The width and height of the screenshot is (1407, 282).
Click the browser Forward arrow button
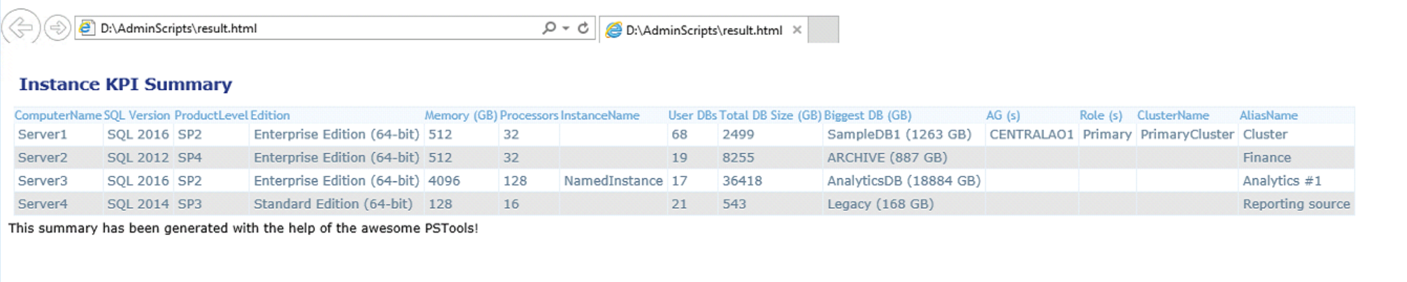57,28
